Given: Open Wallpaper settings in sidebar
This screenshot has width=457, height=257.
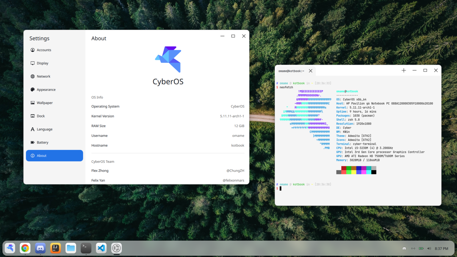Looking at the screenshot, I should point(45,103).
